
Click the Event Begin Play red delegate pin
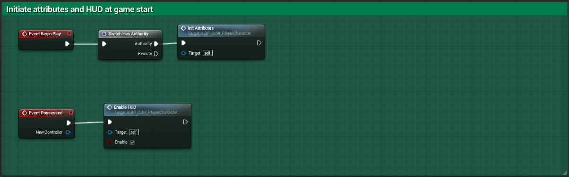(x=69, y=34)
